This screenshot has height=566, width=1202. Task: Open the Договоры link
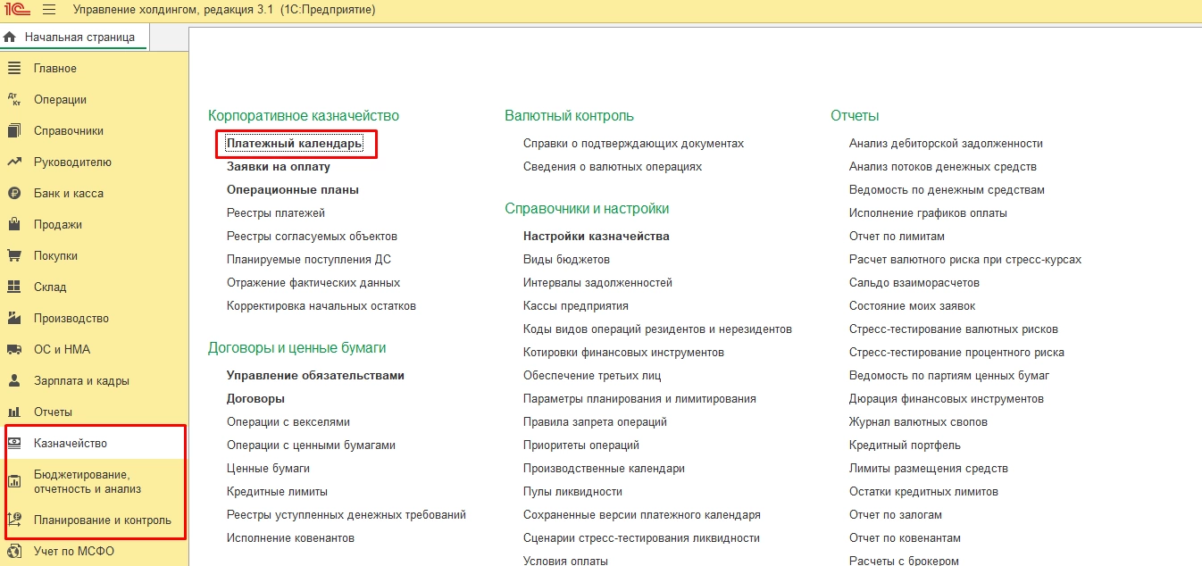[255, 399]
